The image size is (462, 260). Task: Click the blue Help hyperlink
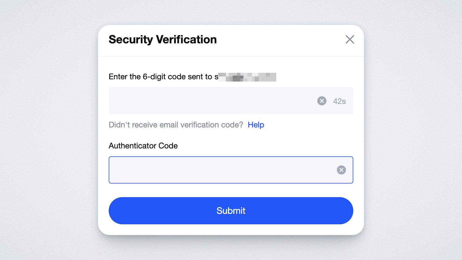tap(256, 125)
